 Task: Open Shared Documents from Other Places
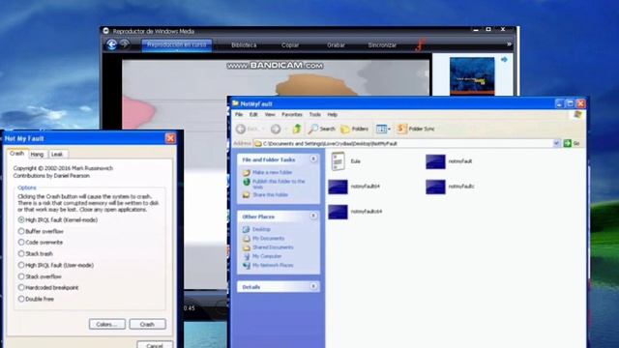click(x=273, y=247)
